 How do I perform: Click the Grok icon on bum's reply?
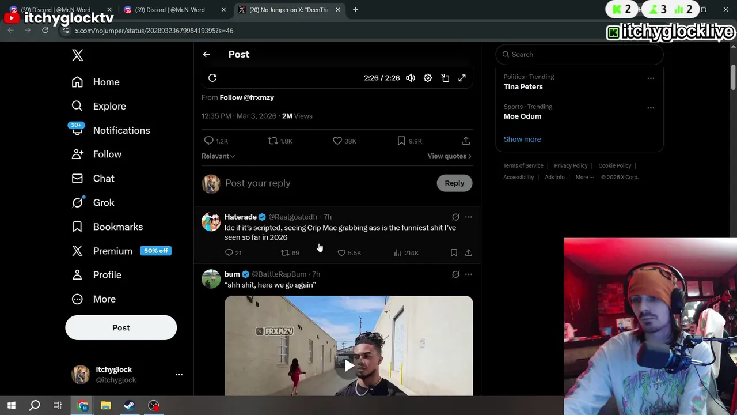455,274
